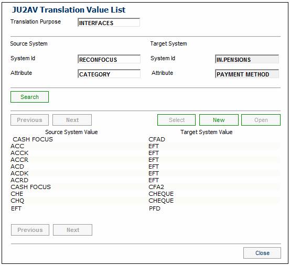Click the Translation Purpose input field

click(x=109, y=23)
